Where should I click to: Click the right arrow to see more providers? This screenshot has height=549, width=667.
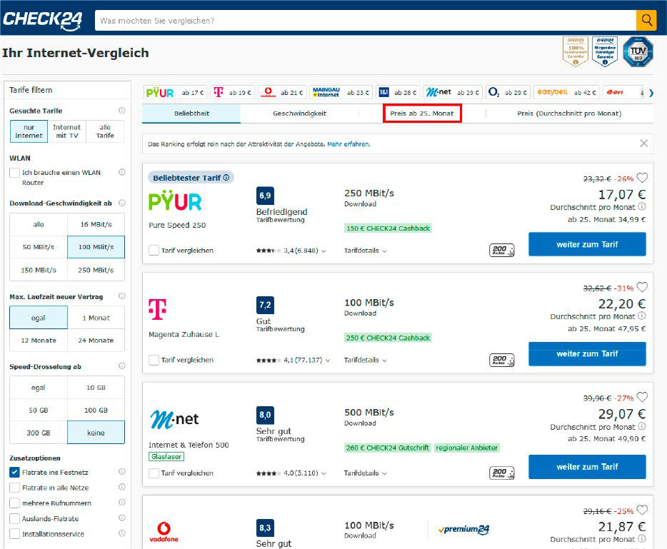click(x=651, y=92)
